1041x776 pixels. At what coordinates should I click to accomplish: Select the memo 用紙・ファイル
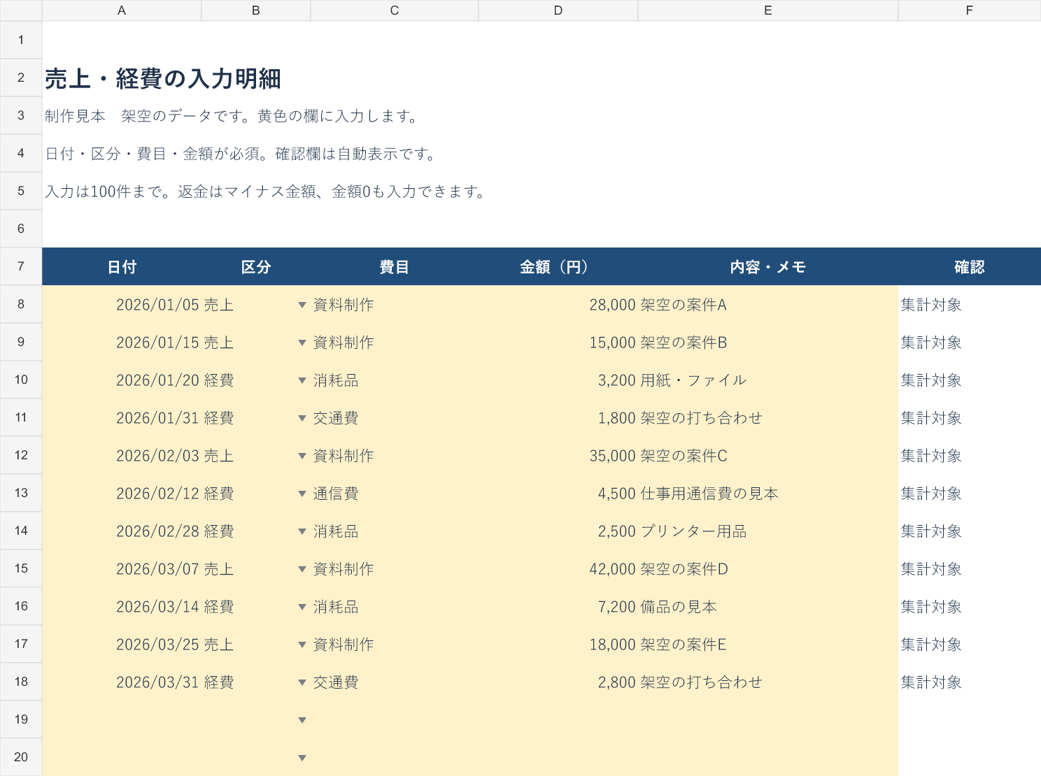click(693, 380)
